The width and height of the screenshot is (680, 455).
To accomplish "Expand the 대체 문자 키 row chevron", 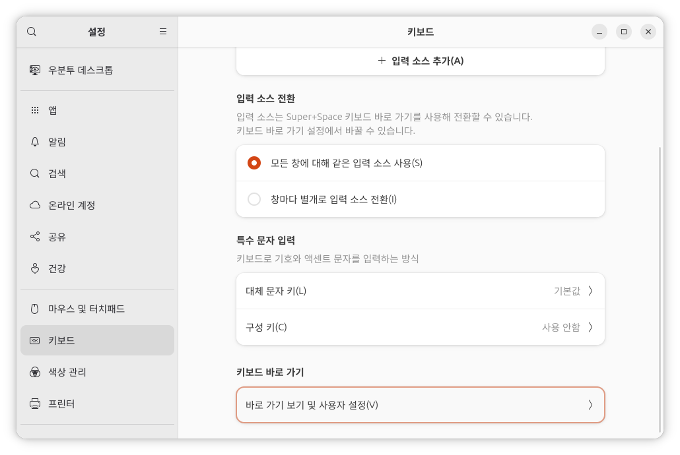I will [590, 291].
